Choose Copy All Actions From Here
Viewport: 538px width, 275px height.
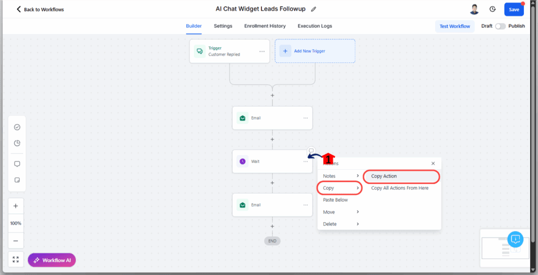(x=400, y=188)
